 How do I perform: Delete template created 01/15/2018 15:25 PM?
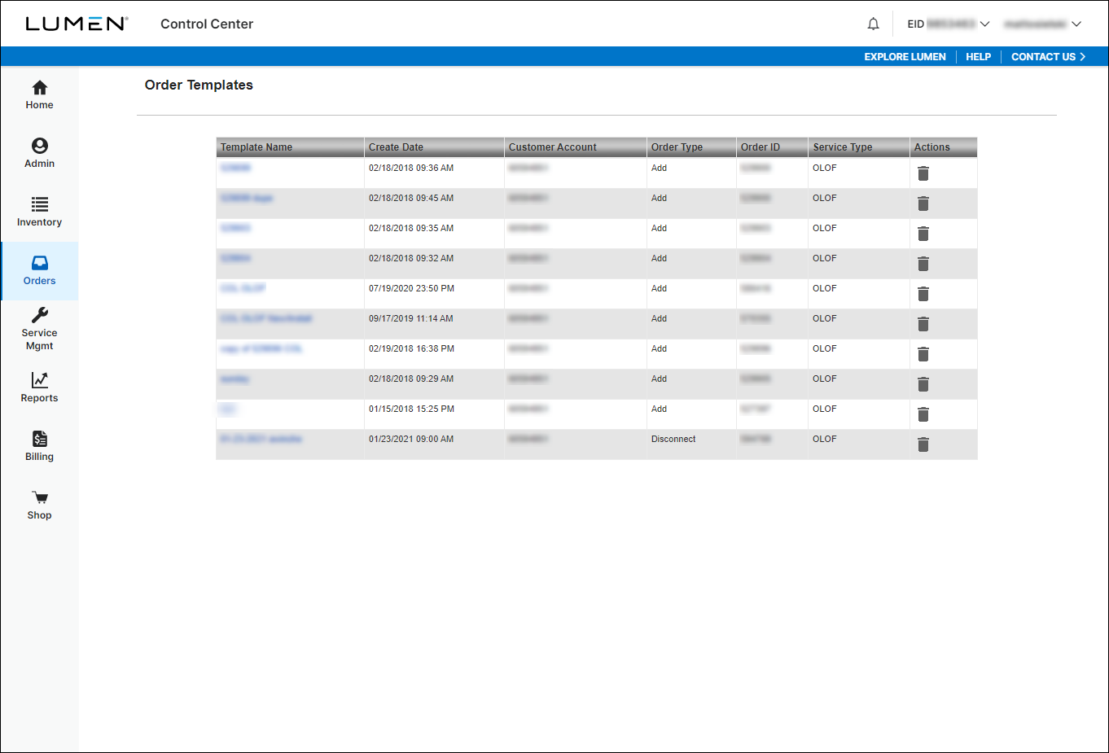coord(923,414)
